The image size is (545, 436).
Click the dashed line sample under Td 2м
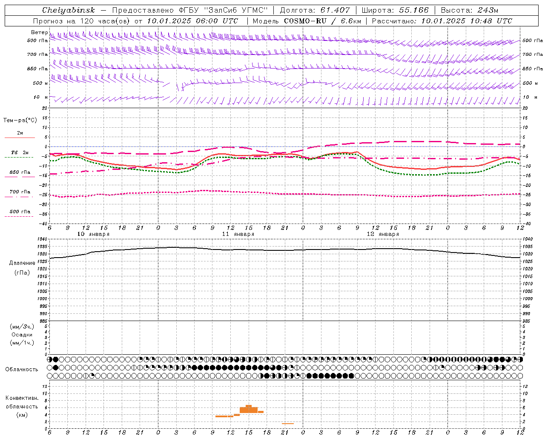coord(19,158)
